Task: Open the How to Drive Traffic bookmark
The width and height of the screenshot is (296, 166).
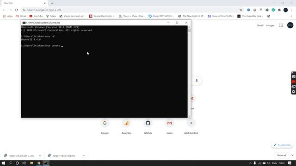Action: pyautogui.click(x=221, y=16)
